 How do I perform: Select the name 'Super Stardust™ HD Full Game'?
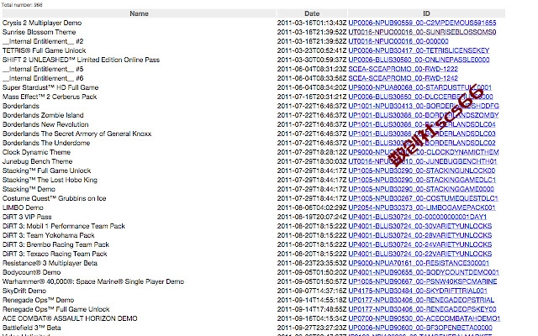click(x=50, y=87)
